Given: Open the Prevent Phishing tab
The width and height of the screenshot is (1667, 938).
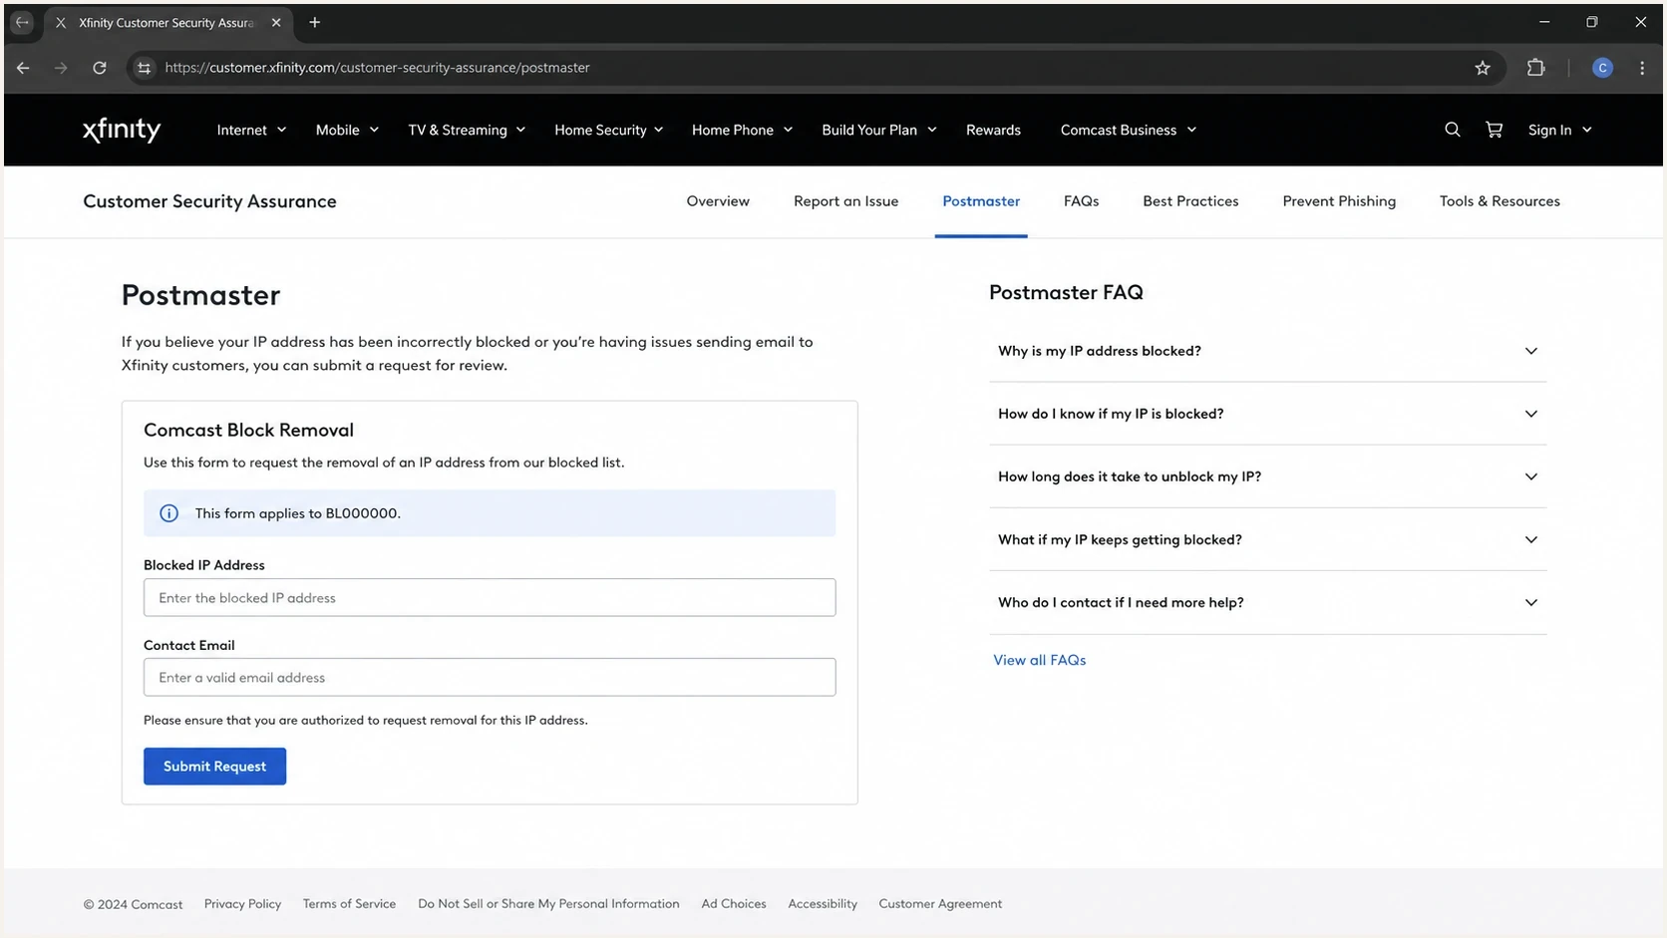Looking at the screenshot, I should tap(1339, 201).
